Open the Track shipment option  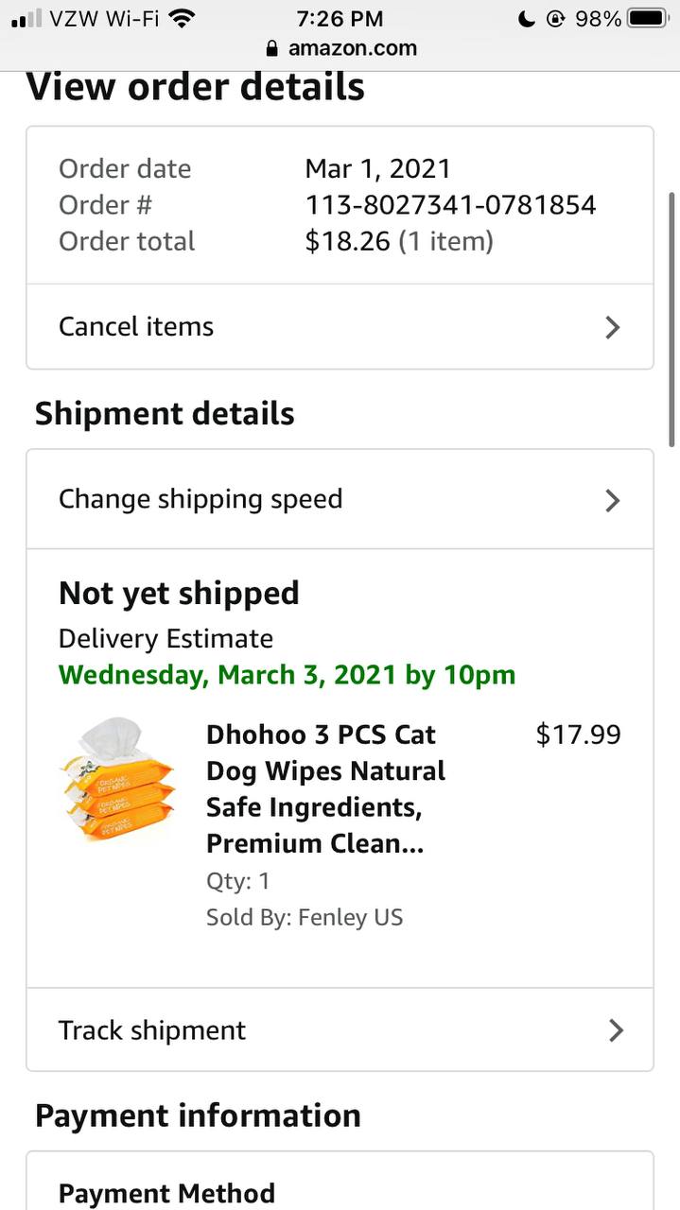tap(152, 1030)
